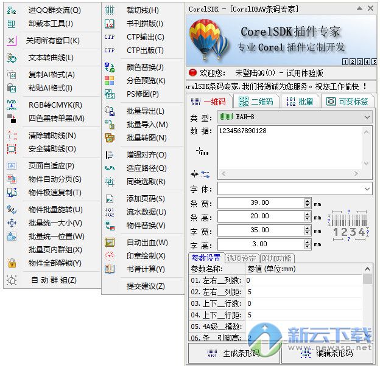Screen dimensions: 380x366
Task: Click the 01. 左右__列数 value cell
Action: pyautogui.click(x=304, y=281)
